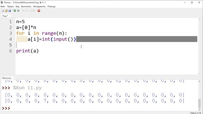
Task: Open the Инструменты menu
Action: click(39, 6)
